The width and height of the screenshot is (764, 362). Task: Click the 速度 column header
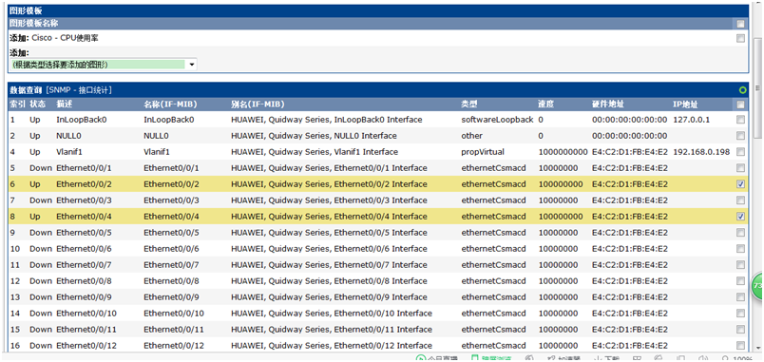pyautogui.click(x=546, y=105)
